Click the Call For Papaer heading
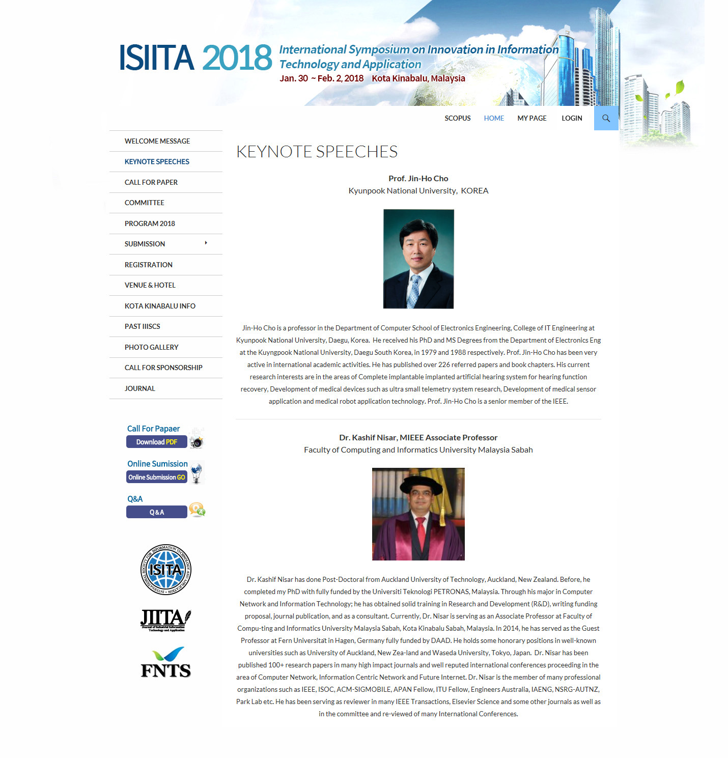728x758 pixels. 153,429
